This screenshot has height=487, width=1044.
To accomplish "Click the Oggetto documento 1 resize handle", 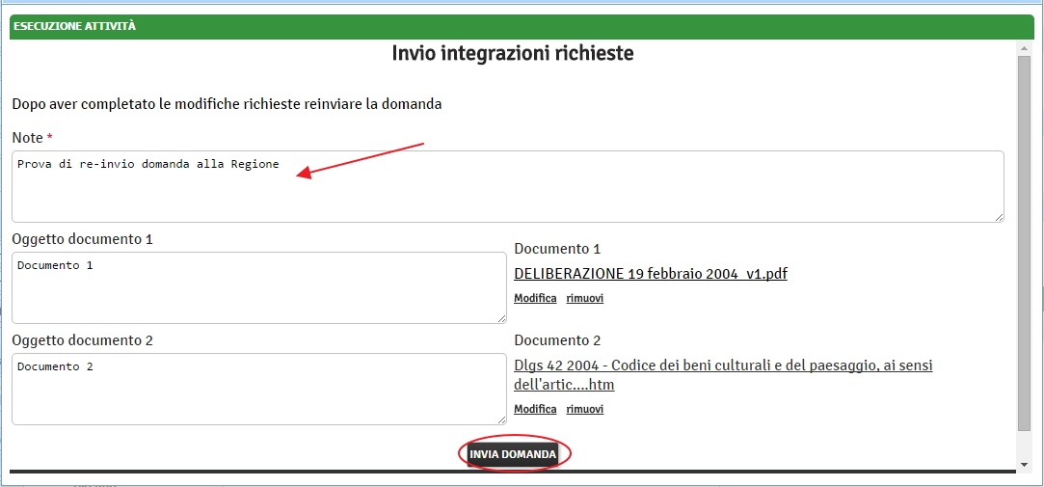I will pyautogui.click(x=501, y=318).
